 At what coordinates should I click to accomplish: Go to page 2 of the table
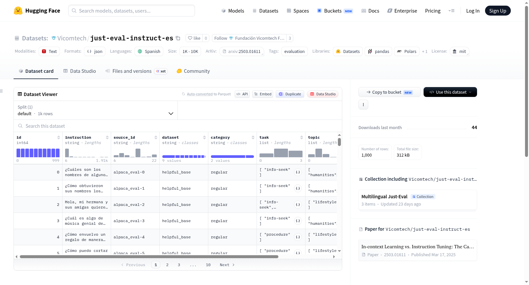point(167,265)
